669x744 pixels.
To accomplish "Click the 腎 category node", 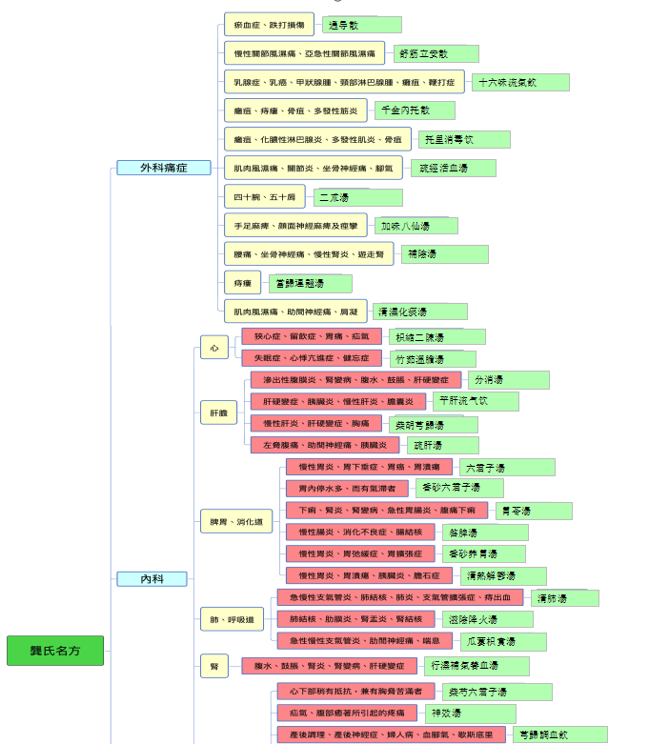I will [213, 666].
